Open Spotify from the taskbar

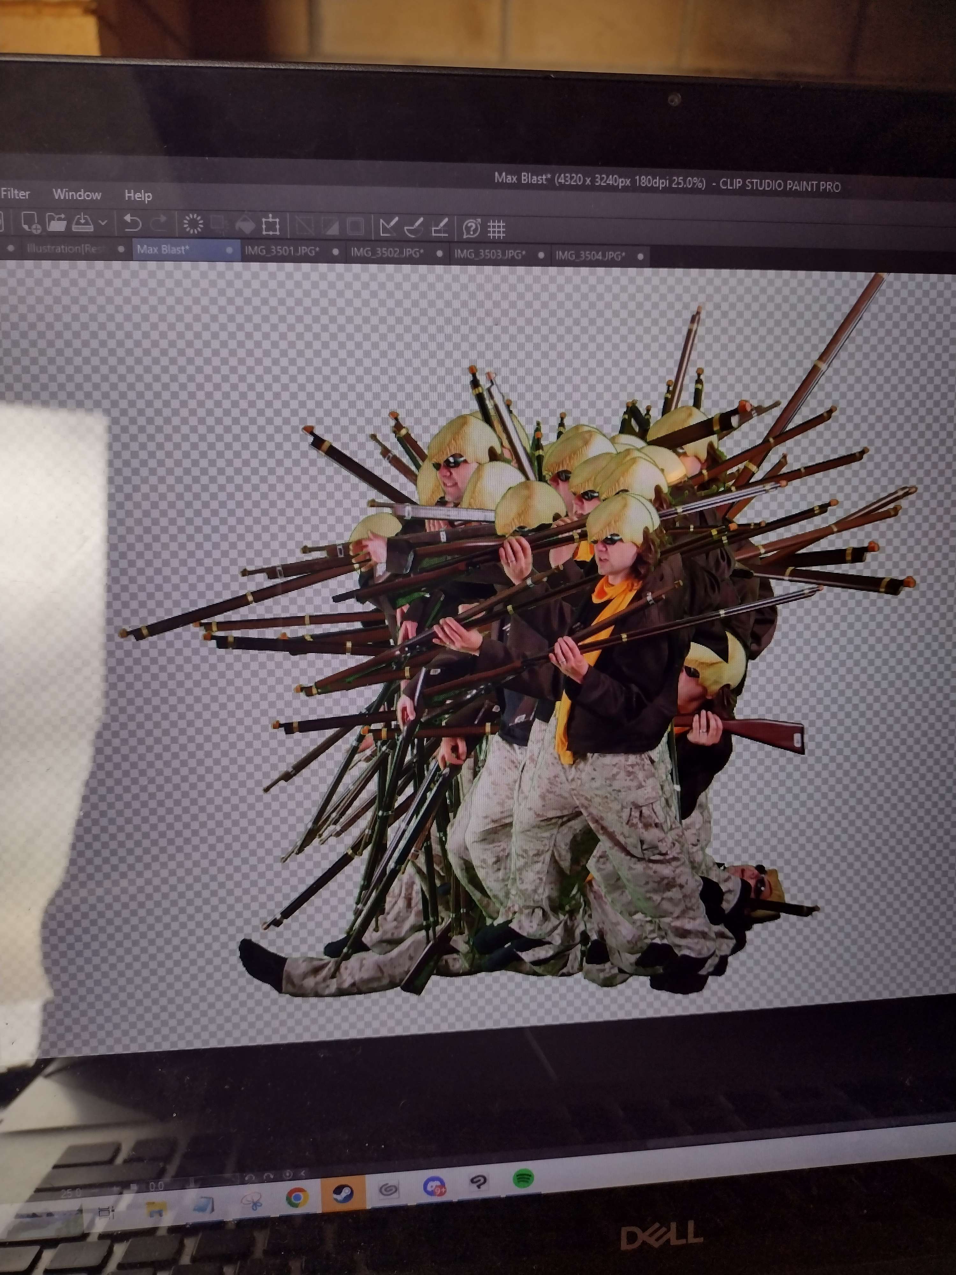click(523, 1178)
